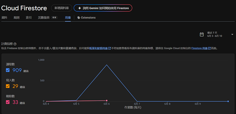Click the 新增資料庫 button
The width and height of the screenshot is (236, 114).
click(62, 8)
